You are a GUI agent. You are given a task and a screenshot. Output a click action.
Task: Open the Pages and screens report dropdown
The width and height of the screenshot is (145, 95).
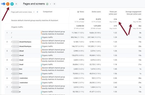50,4
